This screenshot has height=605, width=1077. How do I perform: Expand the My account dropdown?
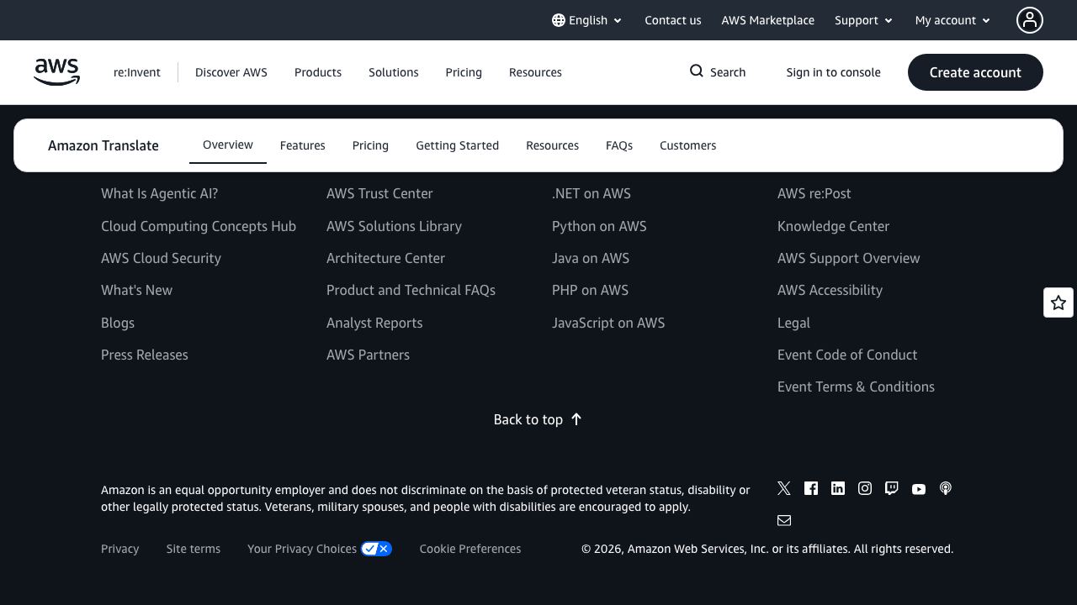coord(953,20)
